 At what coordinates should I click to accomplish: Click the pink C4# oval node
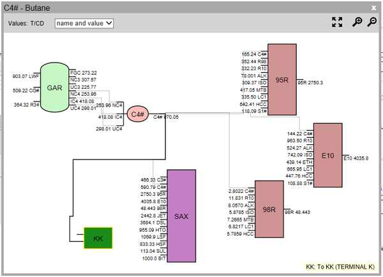click(x=137, y=114)
